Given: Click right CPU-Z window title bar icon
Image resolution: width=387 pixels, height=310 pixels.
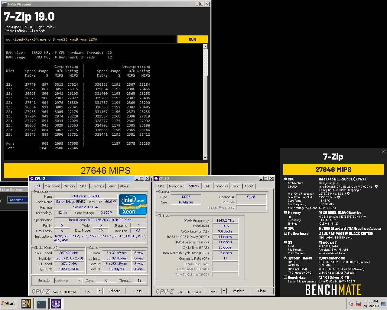Looking at the screenshot, I should [156, 179].
